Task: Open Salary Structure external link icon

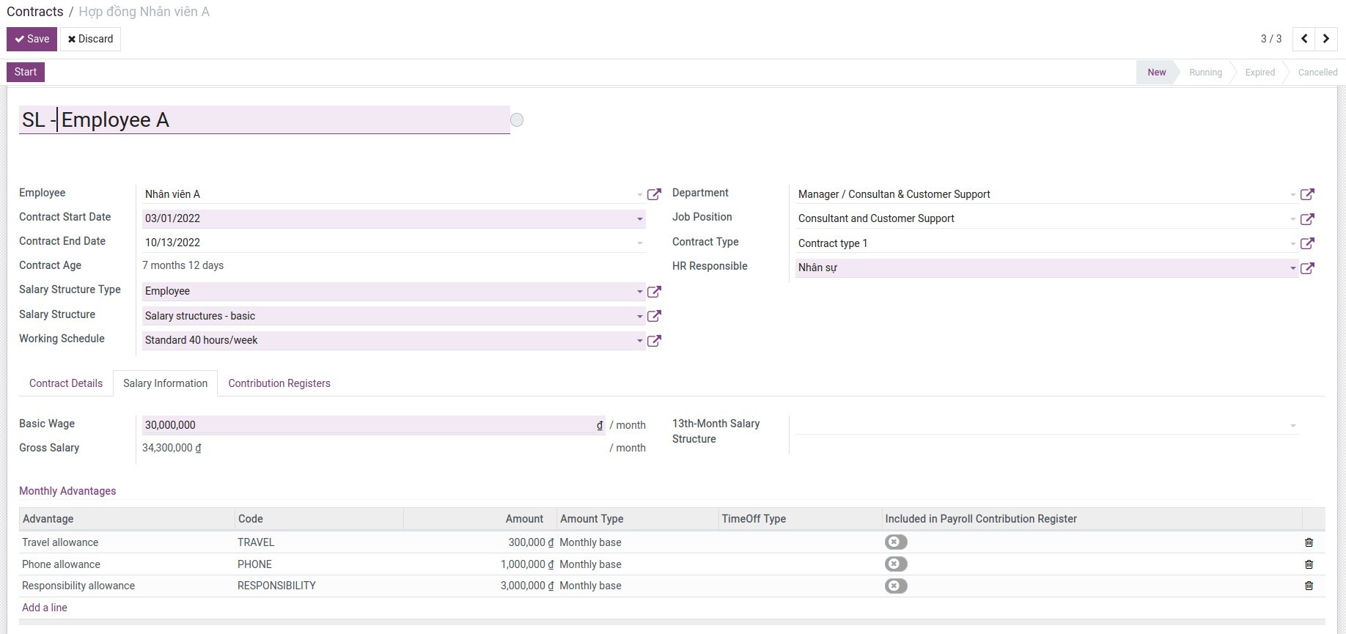Action: point(654,316)
